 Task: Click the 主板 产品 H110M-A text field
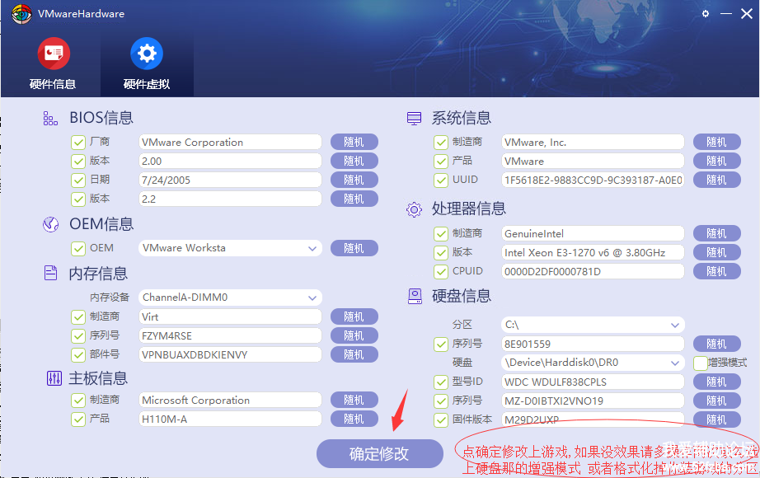[x=230, y=419]
